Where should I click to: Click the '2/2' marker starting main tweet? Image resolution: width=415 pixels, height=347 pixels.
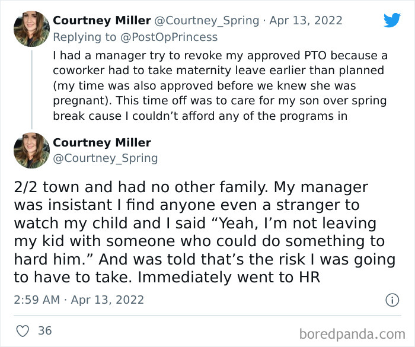[x=25, y=187]
